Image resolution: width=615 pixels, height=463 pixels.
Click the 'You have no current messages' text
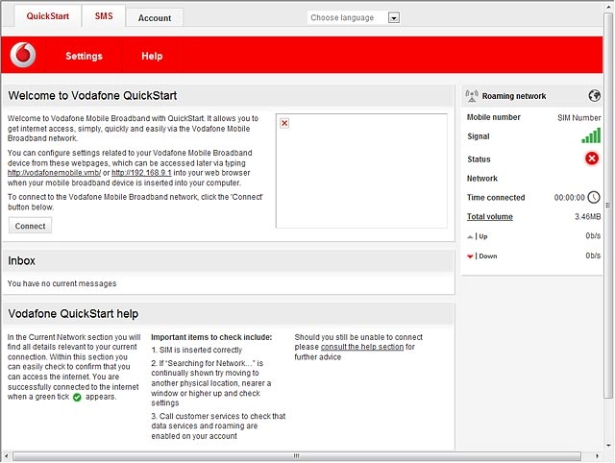[x=61, y=283]
